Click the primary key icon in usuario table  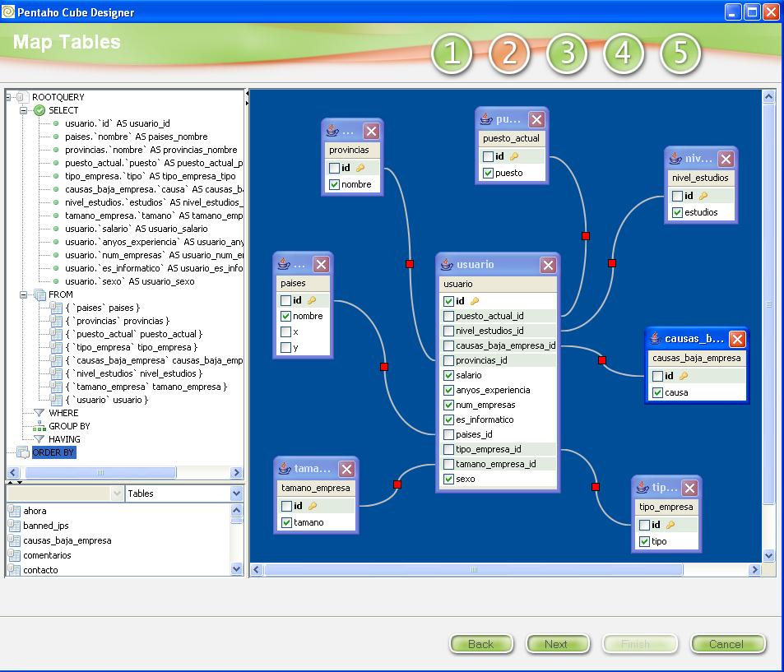pyautogui.click(x=475, y=301)
